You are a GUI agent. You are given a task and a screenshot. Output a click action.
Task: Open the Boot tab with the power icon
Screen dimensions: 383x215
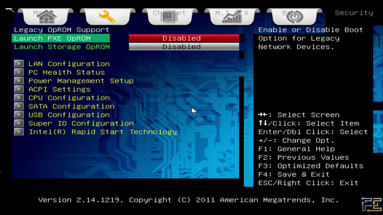pyautogui.click(x=294, y=16)
